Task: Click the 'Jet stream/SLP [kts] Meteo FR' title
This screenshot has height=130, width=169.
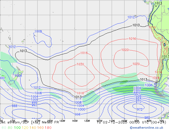Action: (29, 122)
